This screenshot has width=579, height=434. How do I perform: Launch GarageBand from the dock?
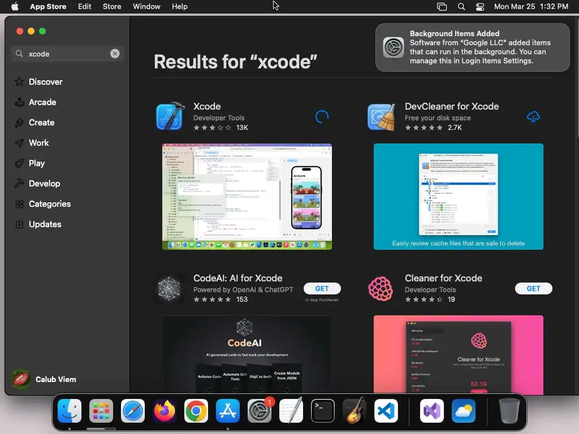pos(354,410)
